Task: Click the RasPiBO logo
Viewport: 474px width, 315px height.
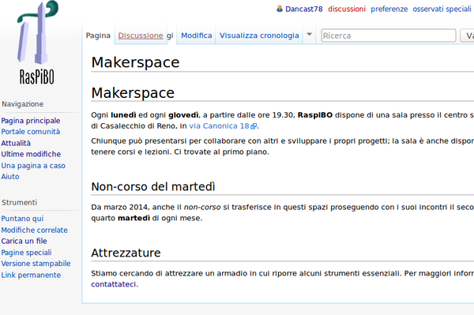Action: [x=37, y=43]
